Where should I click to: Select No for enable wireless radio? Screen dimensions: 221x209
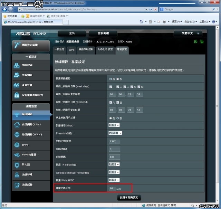click(x=117, y=79)
